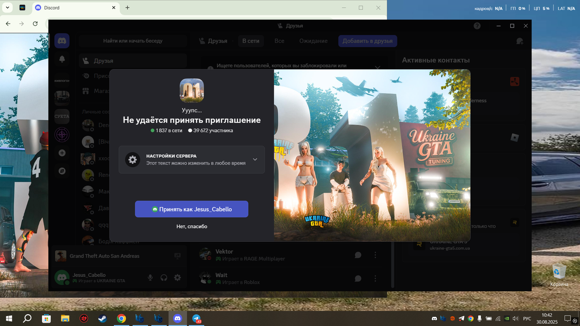
Task: Expand the "Настройки сервера" section chevron
Action: 255,159
